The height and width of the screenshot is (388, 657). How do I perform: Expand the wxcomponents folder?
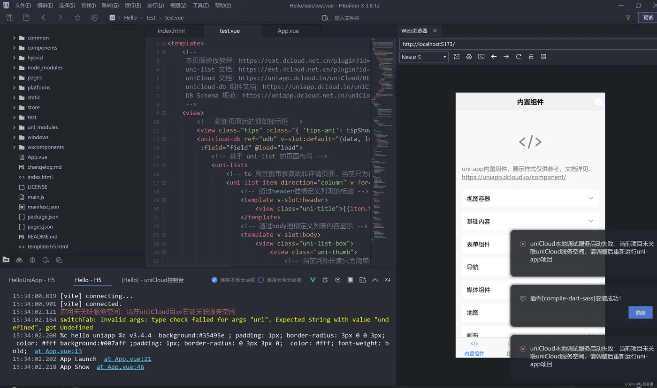point(14,147)
